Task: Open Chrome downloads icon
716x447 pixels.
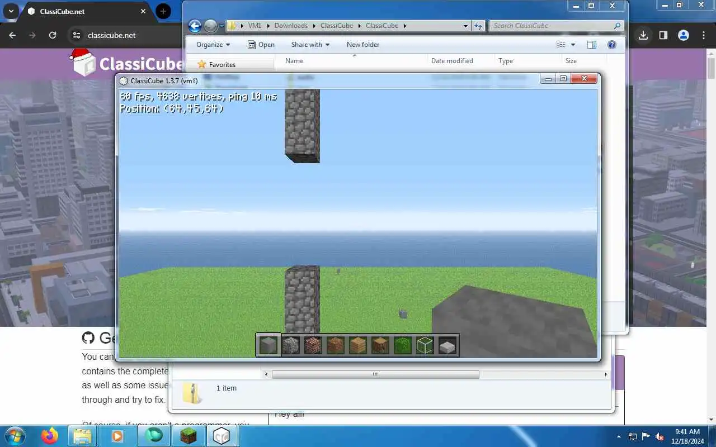Action: tap(643, 35)
